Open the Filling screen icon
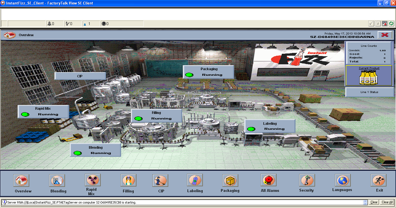The width and height of the screenshot is (396, 208). (x=128, y=180)
